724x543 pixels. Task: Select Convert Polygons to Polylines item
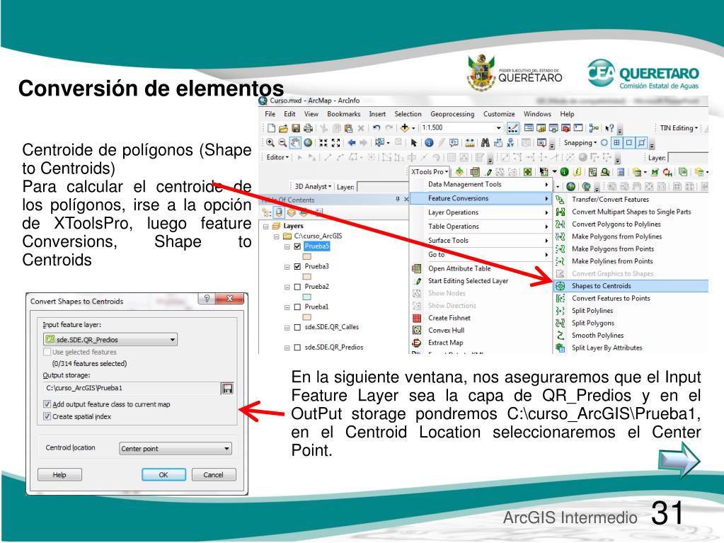click(616, 224)
